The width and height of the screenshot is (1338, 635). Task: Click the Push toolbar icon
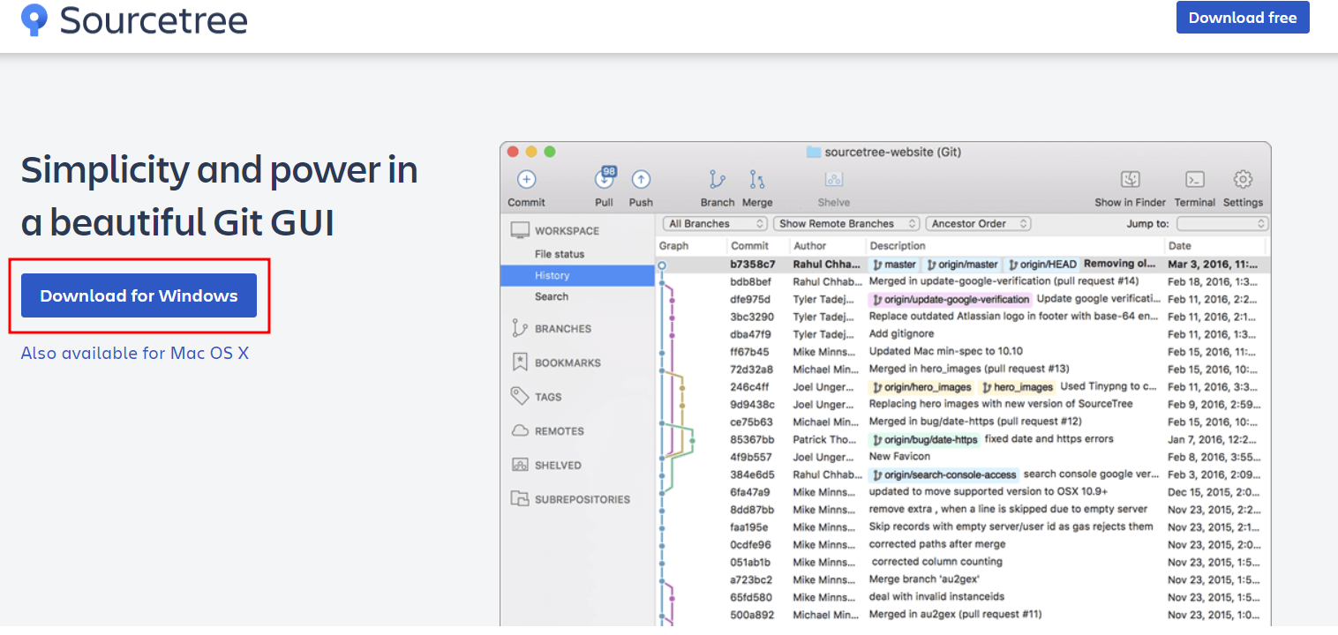[x=641, y=180]
